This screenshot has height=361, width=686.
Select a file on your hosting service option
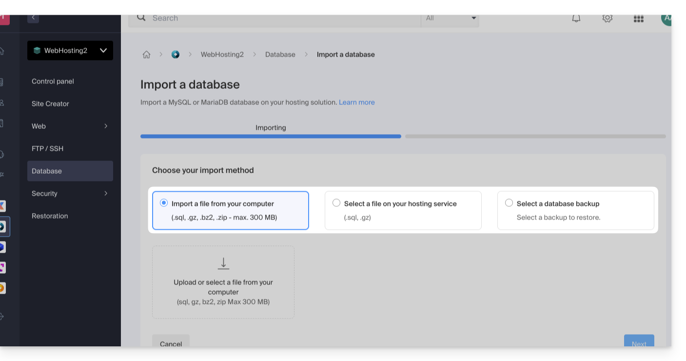(336, 203)
